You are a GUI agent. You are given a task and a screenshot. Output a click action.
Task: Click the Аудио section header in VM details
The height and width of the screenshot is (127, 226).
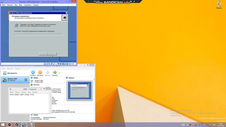click(x=36, y=115)
